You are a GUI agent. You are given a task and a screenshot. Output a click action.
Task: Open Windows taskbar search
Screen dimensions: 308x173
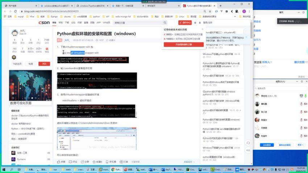tap(11, 169)
